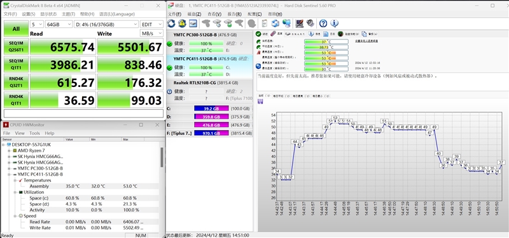
Task: Open the 文件(F) menu in CrystalDiskMark
Action: [x=10, y=14]
